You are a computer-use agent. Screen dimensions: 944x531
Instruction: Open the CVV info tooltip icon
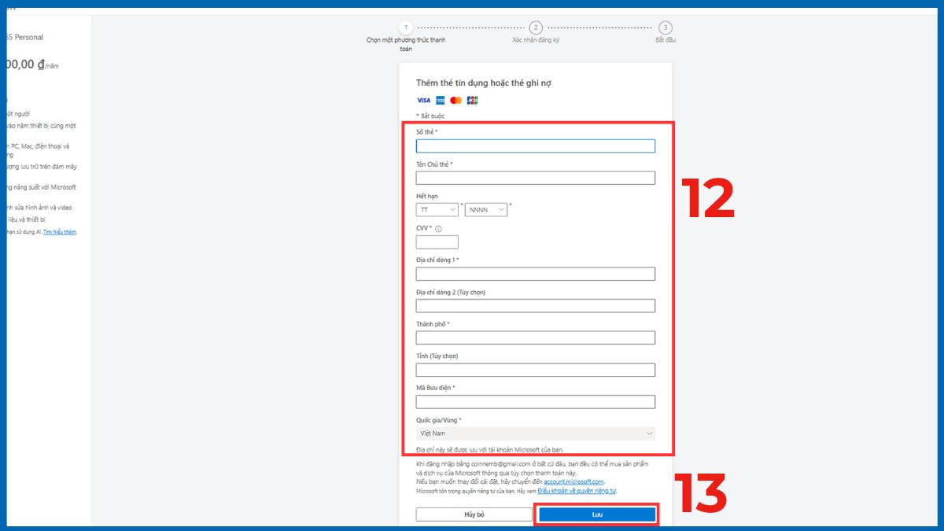pos(438,228)
